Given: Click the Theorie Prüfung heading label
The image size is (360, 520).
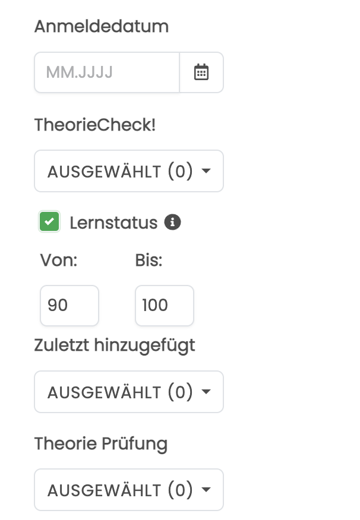Looking at the screenshot, I should pos(101,444).
